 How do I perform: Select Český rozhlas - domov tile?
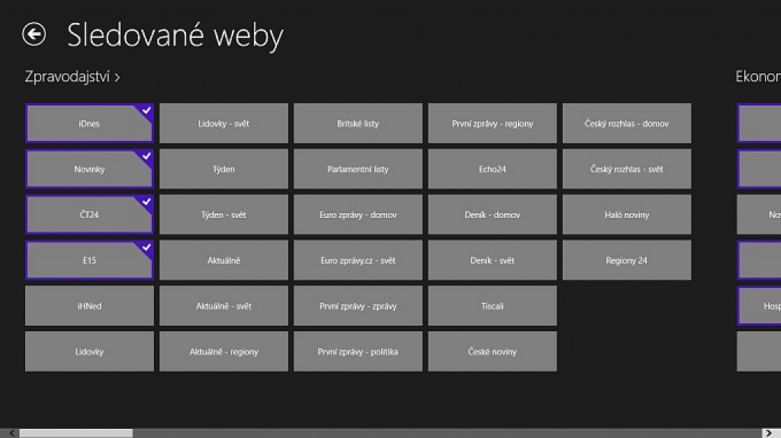click(627, 123)
